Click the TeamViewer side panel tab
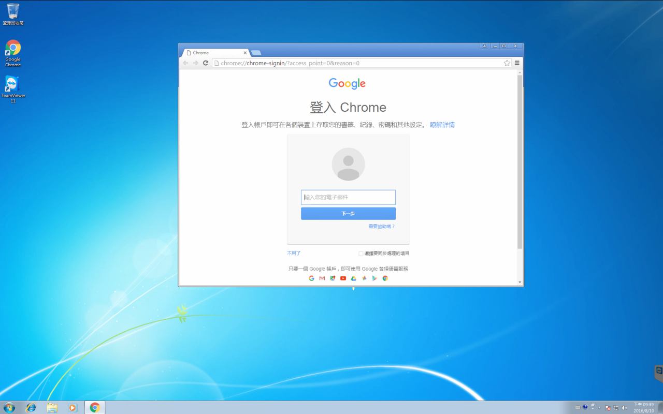Viewport: 663px width, 414px height. [659, 373]
